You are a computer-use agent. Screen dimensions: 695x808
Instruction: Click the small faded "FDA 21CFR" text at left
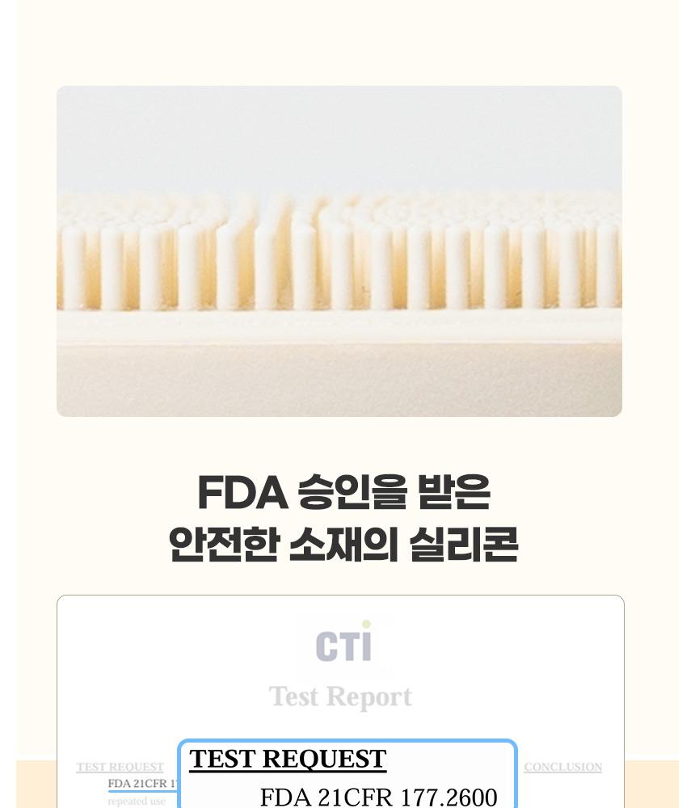click(139, 784)
